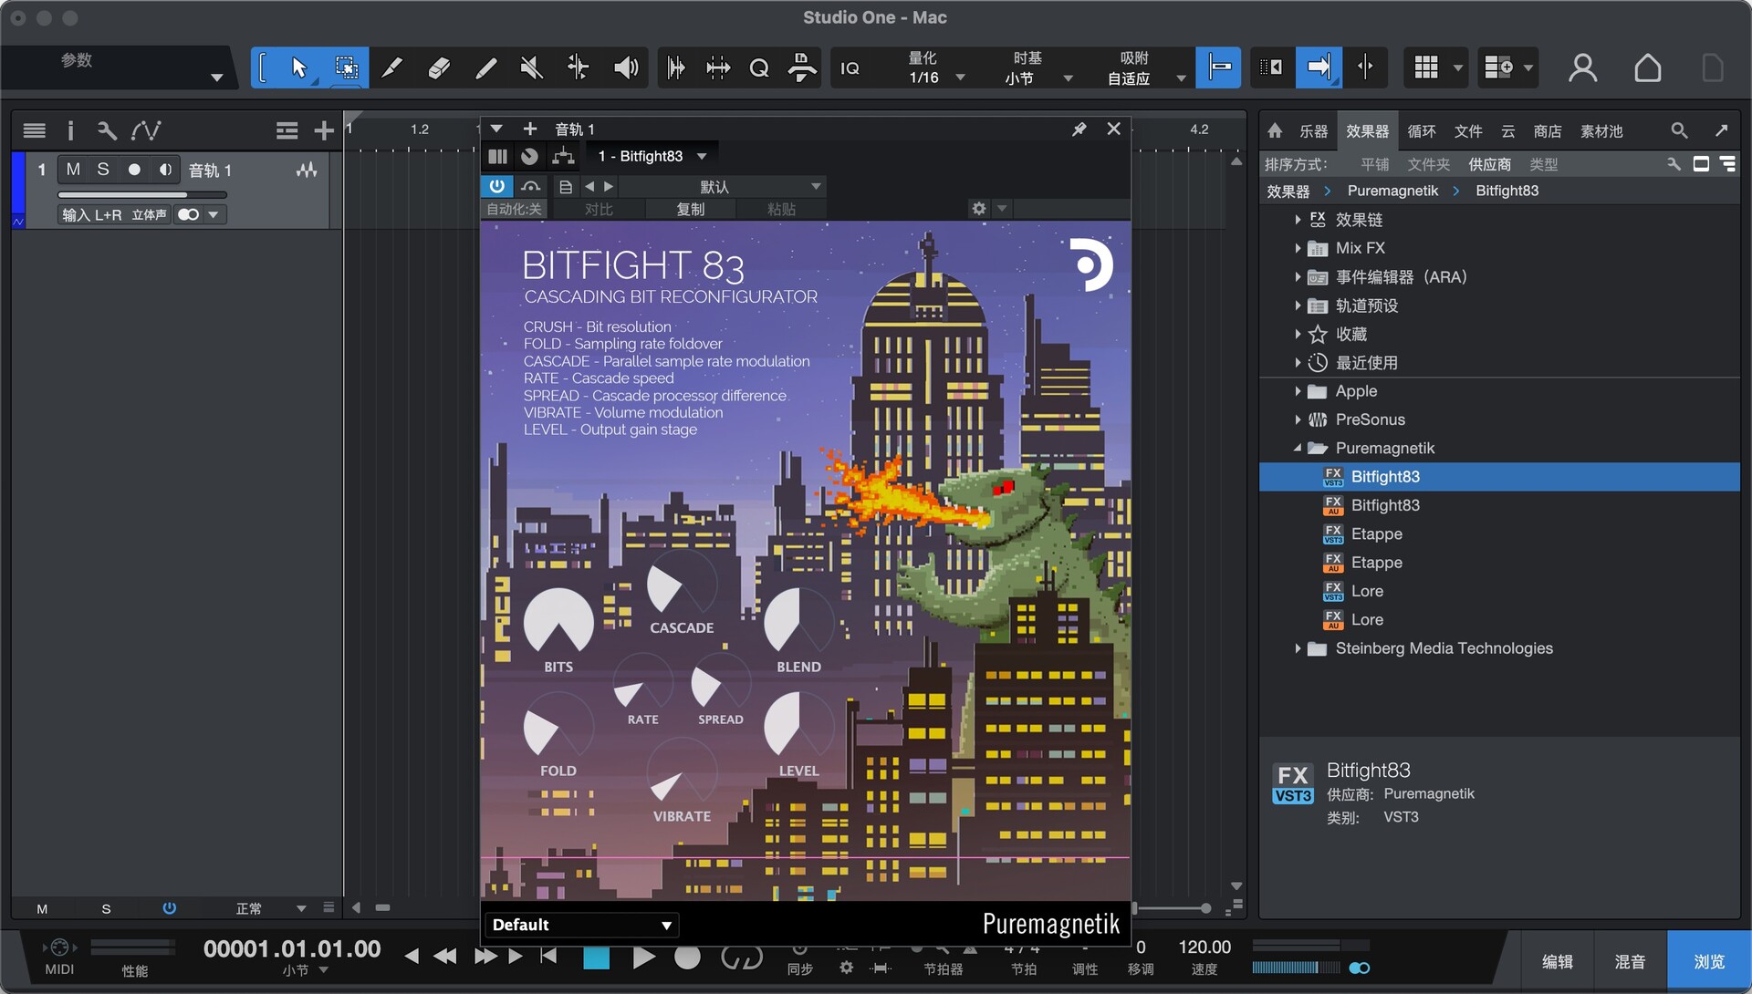
Task: Show automation in track list
Action: 146,131
